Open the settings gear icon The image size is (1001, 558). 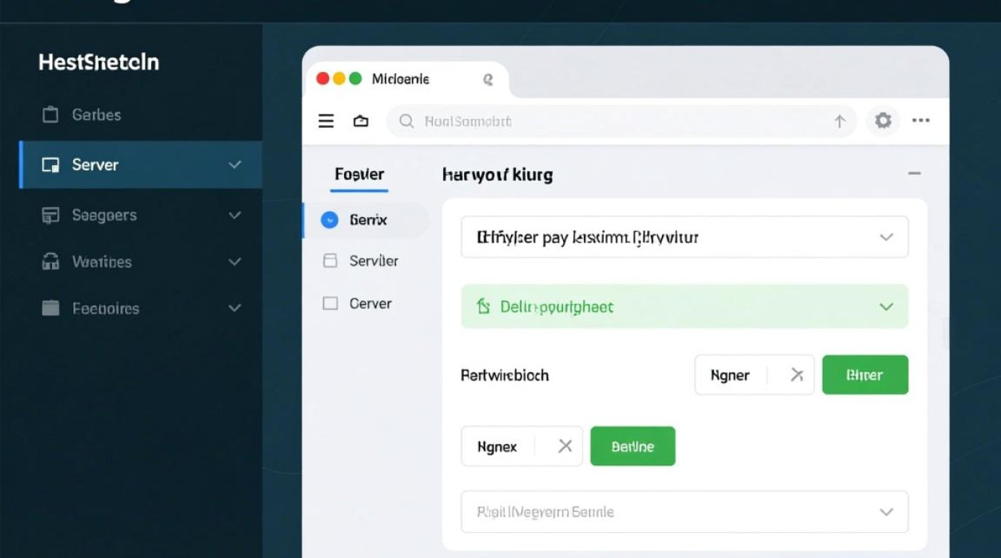883,121
